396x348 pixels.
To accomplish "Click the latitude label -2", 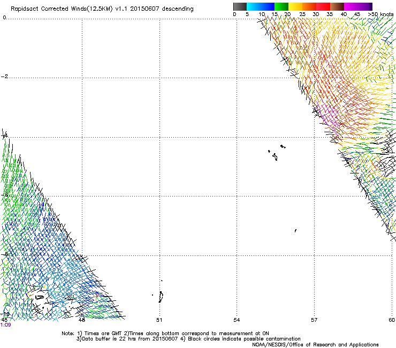I will click(x=4, y=77).
